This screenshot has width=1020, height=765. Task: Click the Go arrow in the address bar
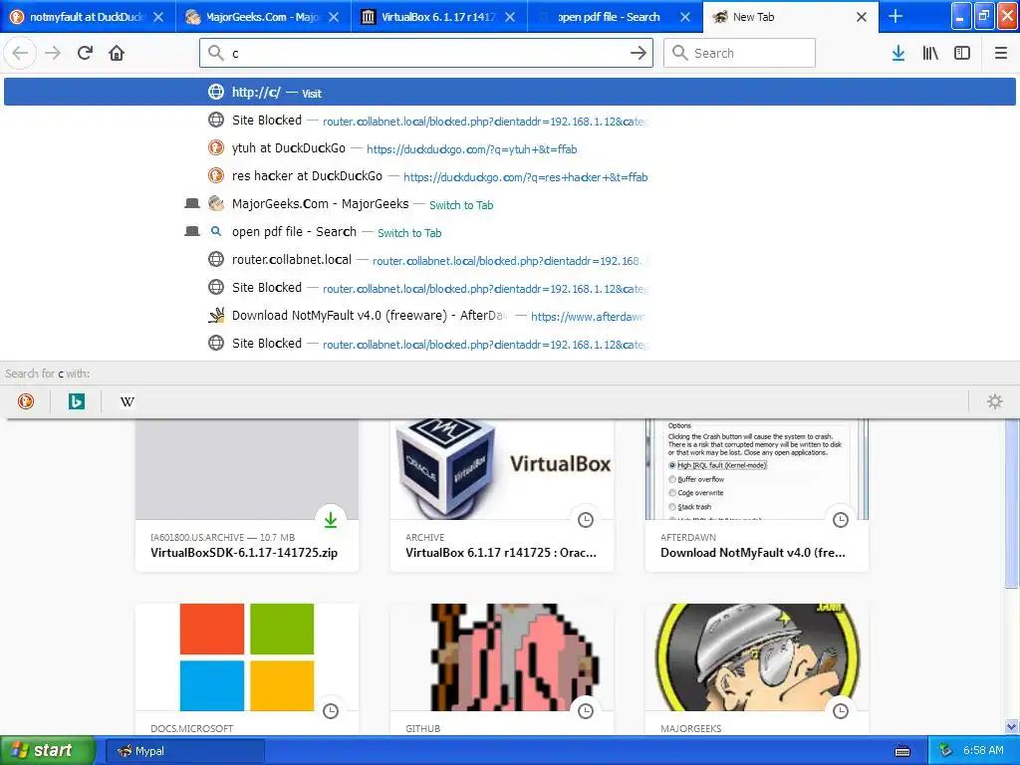[x=638, y=53]
